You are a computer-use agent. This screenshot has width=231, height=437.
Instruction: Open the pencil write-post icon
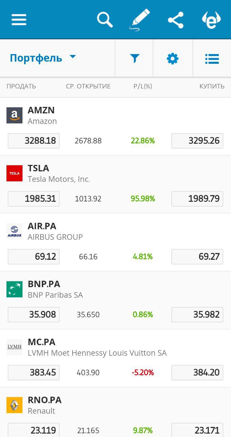coord(139,20)
